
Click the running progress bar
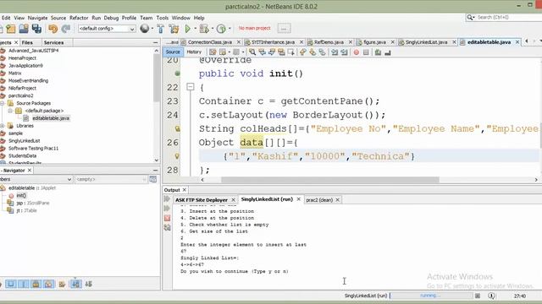pyautogui.click(x=430, y=296)
